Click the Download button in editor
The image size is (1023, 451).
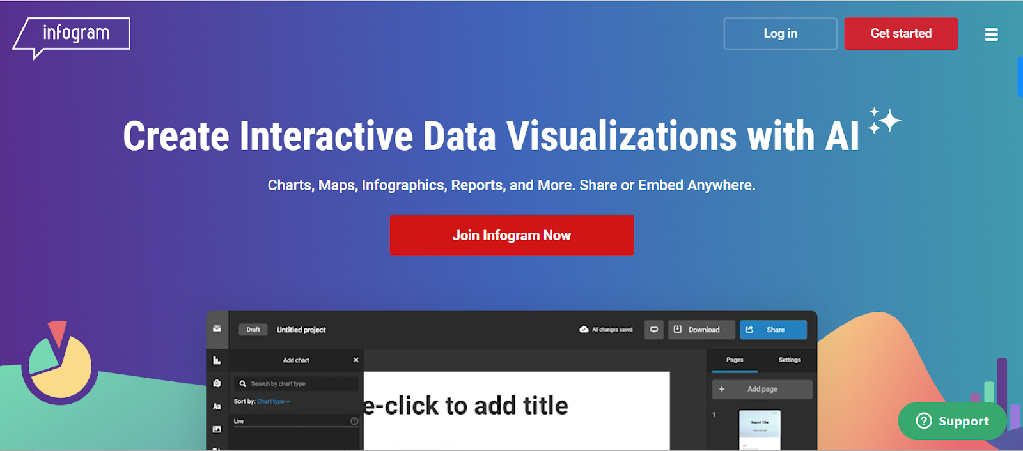701,330
